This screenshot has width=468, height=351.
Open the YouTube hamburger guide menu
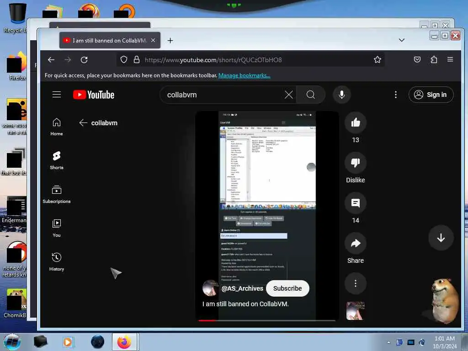tap(57, 95)
